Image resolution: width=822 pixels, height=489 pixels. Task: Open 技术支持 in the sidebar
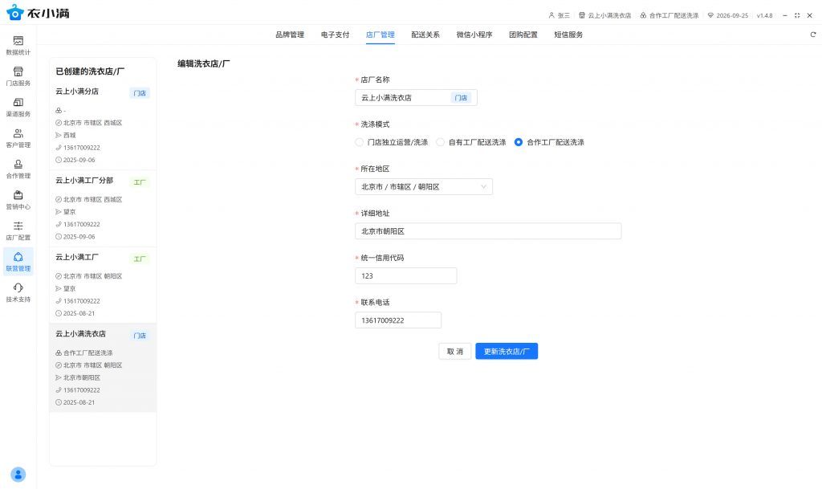click(18, 292)
